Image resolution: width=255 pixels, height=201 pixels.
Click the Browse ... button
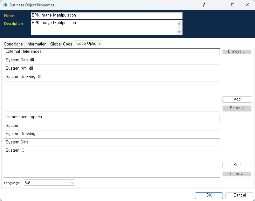pyautogui.click(x=237, y=52)
